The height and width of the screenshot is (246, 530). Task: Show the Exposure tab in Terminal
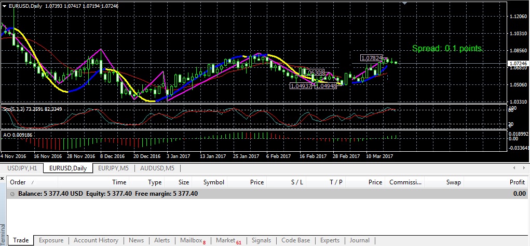click(x=51, y=240)
